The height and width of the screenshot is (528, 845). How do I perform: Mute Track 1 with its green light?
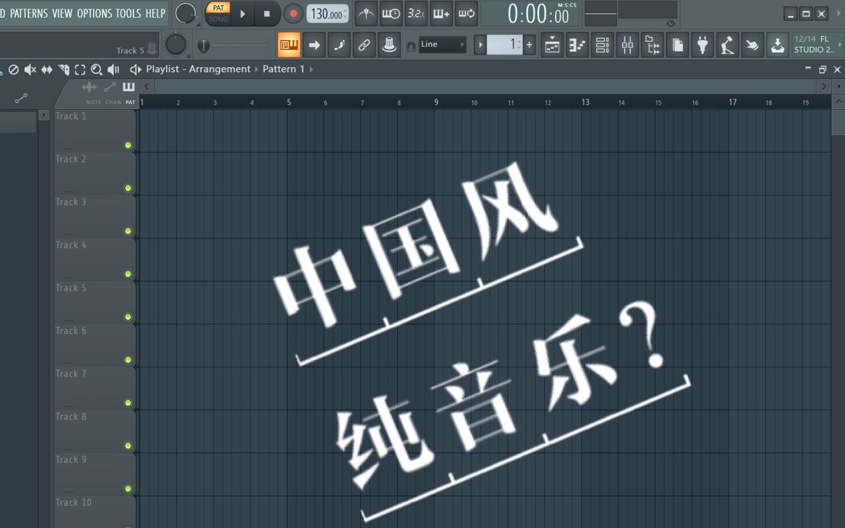pyautogui.click(x=128, y=145)
